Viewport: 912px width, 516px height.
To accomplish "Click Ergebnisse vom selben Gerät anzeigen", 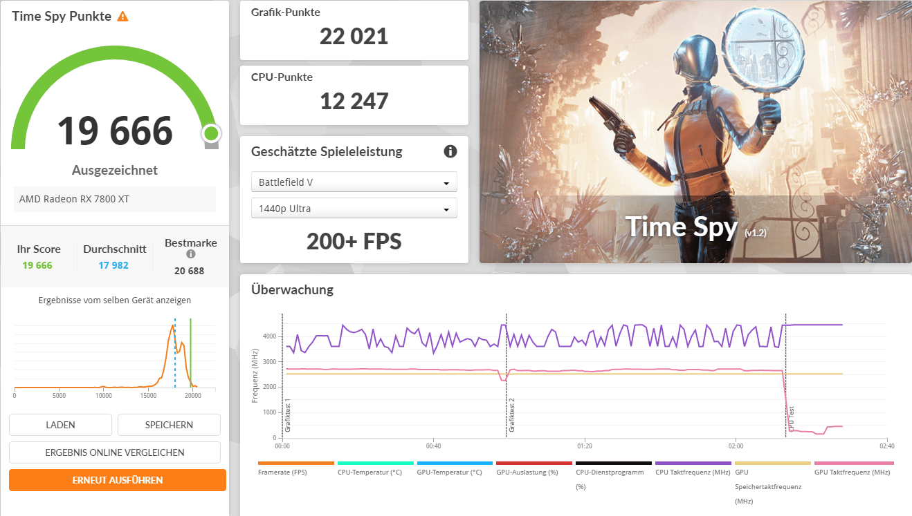I will click(x=115, y=300).
